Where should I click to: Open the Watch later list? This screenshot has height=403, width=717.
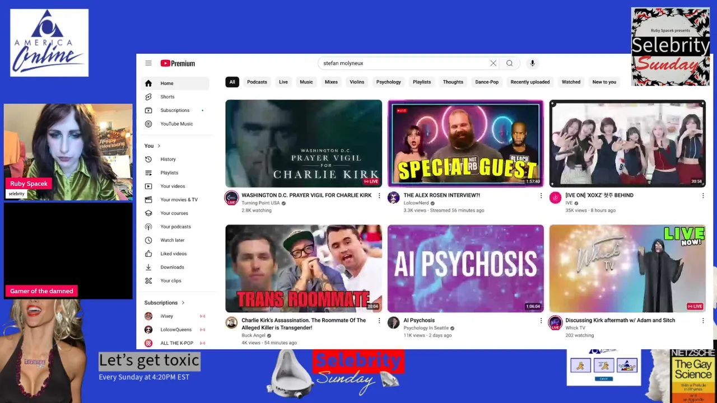[175, 240]
